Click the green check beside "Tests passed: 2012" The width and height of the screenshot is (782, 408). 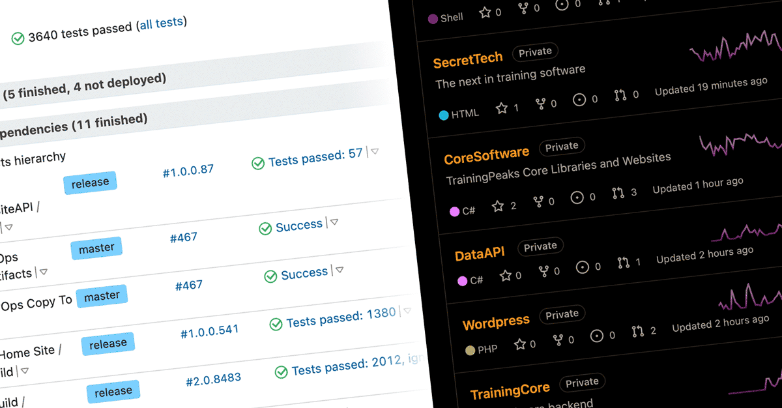281,372
